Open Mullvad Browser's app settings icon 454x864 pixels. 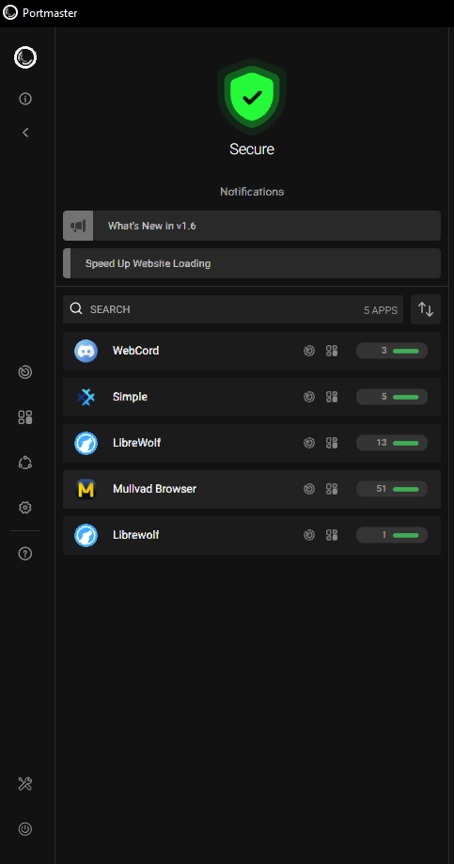click(x=331, y=488)
